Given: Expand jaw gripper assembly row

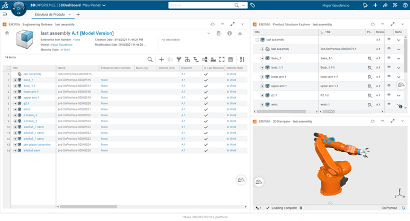Looking at the screenshot, I should 15,145.
